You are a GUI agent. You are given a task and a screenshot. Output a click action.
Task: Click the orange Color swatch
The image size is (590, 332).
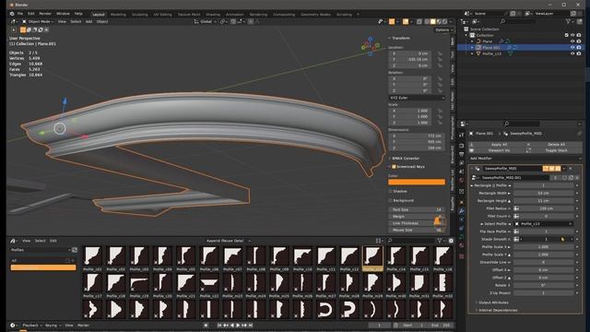(417, 183)
